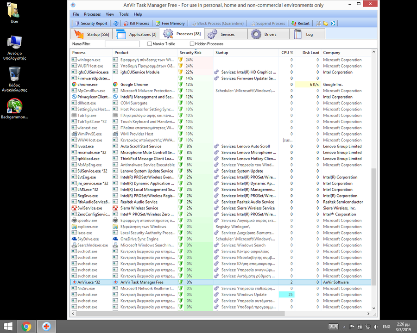Viewport: 417px width, 333px height.
Task: Click the AnVir icon on the taskbar
Action: [x=46, y=327]
